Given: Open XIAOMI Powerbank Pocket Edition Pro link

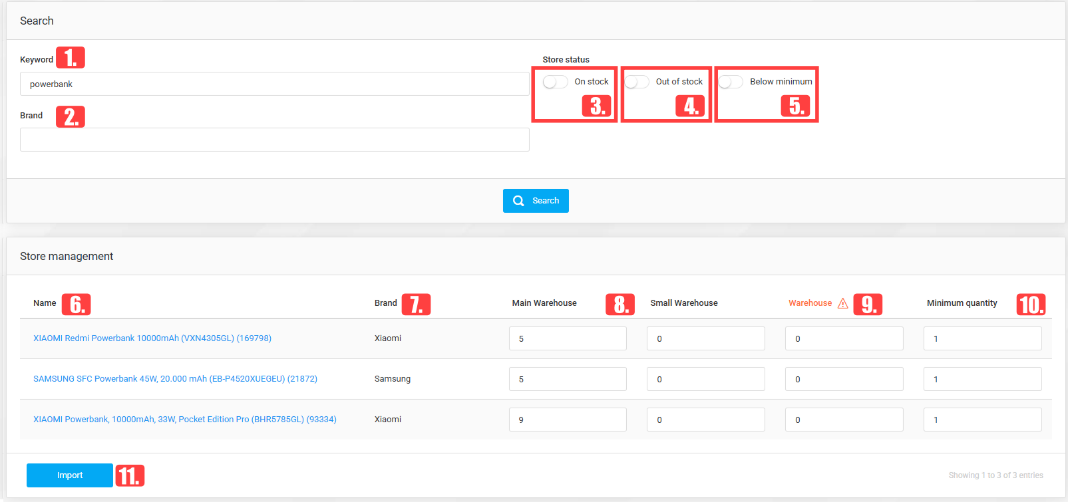Looking at the screenshot, I should pos(185,420).
